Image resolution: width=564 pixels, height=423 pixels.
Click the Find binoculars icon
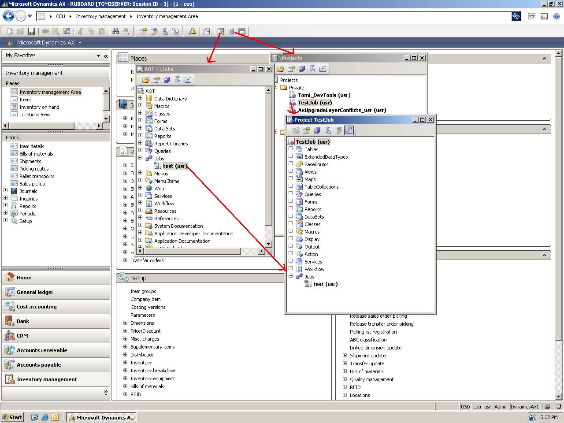coord(115,31)
